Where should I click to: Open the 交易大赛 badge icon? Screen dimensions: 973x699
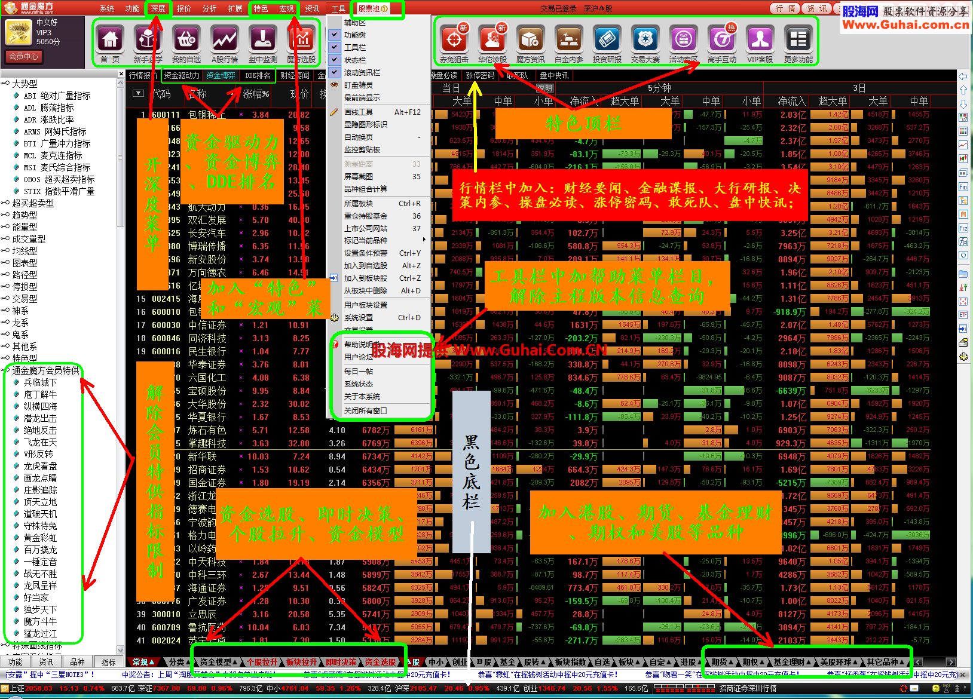pyautogui.click(x=645, y=40)
